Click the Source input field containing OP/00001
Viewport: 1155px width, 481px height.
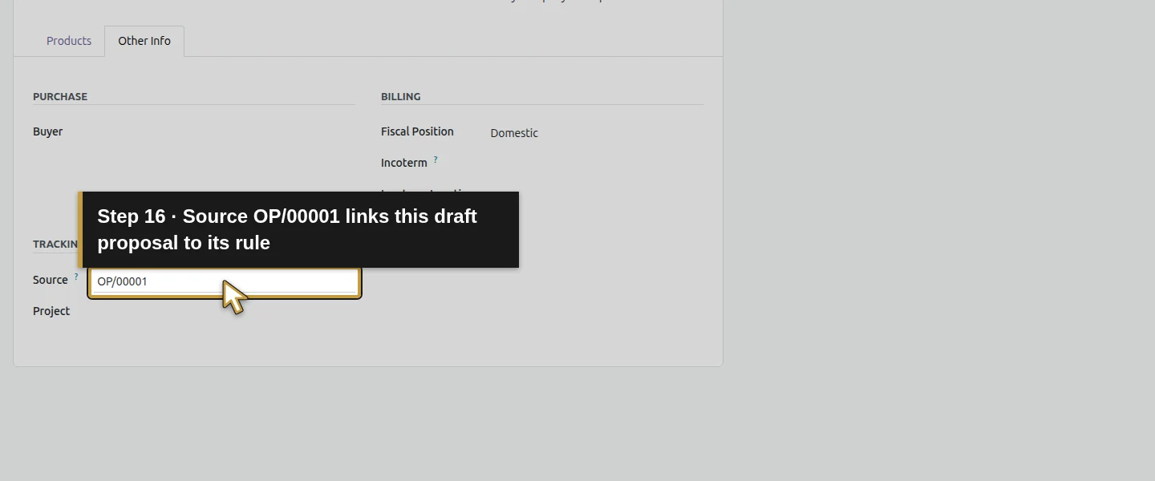(x=225, y=281)
